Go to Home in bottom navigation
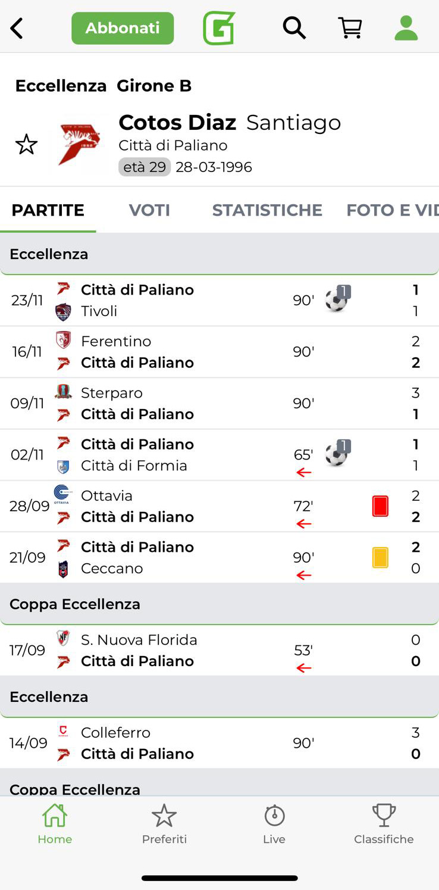Viewport: 439px width, 890px height. point(55,823)
